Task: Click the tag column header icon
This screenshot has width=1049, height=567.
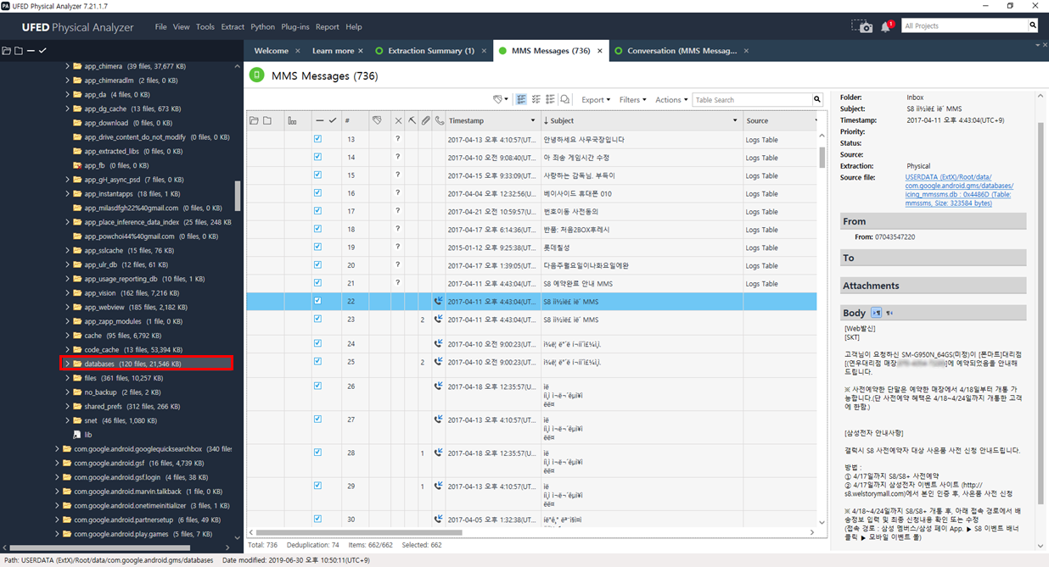Action: [377, 121]
